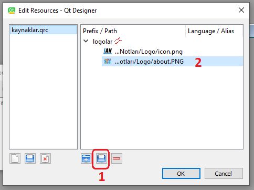254x190 pixels.
Task: Collapse the logolar prefix
Action: point(86,42)
